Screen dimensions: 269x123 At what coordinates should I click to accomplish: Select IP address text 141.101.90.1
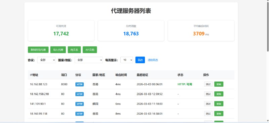tap(38, 104)
